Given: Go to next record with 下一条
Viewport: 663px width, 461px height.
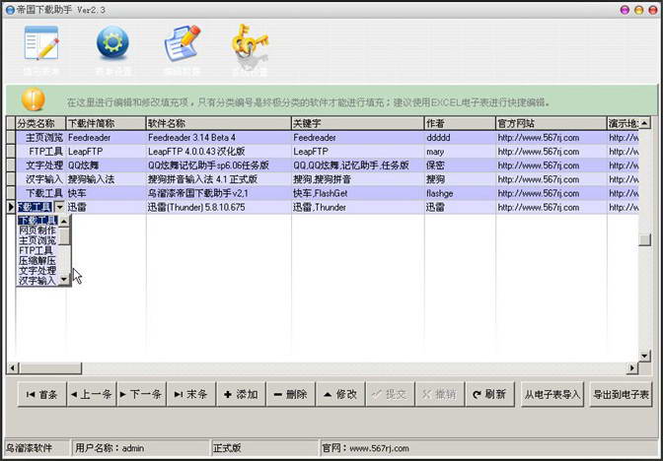Looking at the screenshot, I should pyautogui.click(x=141, y=394).
